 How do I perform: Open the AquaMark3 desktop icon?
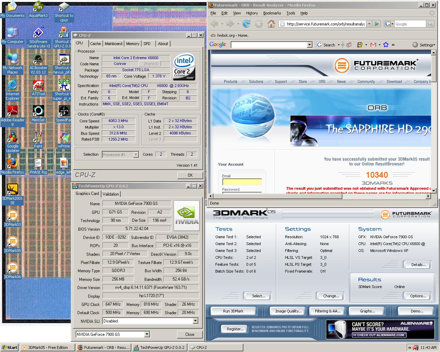point(38,9)
